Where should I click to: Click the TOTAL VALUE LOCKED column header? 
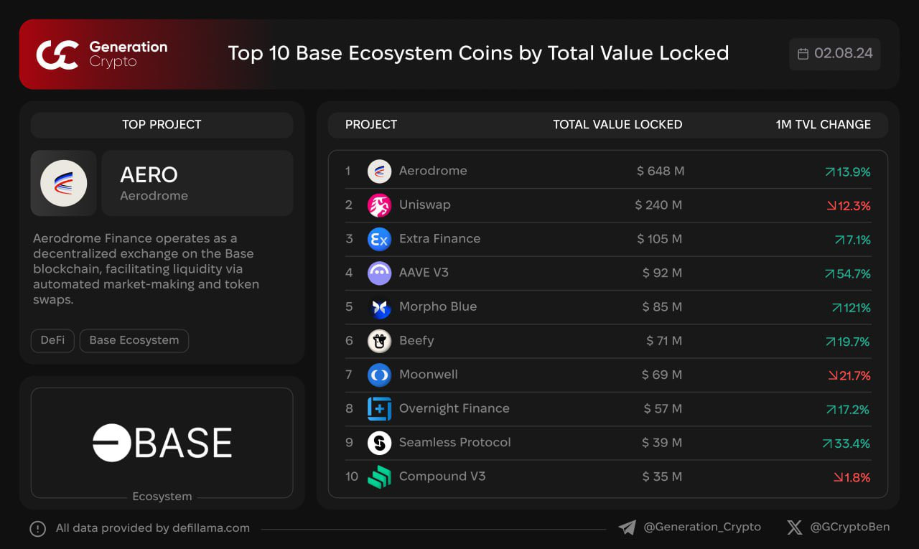[617, 124]
